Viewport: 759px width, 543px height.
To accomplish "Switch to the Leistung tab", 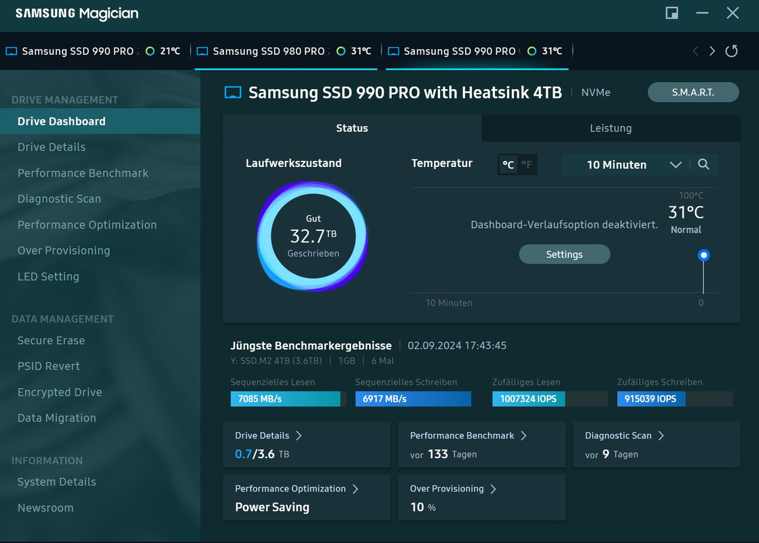I will click(x=611, y=128).
